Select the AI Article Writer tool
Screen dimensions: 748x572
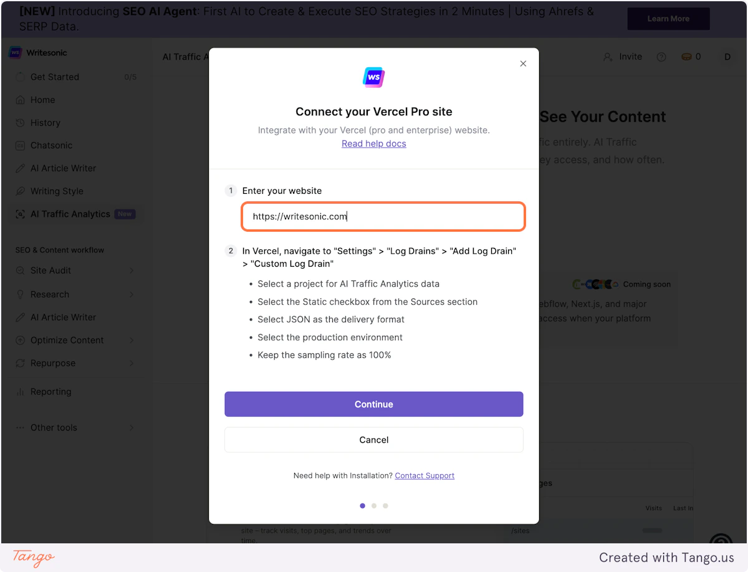(x=63, y=168)
